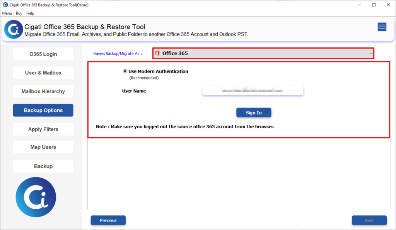Screen dimensions: 396x230
Task: Click the hamburger menu icon in header
Action: point(382,27)
